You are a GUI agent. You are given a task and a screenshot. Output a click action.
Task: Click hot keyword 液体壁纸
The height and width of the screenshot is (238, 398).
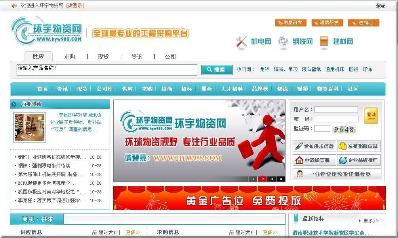click(311, 69)
